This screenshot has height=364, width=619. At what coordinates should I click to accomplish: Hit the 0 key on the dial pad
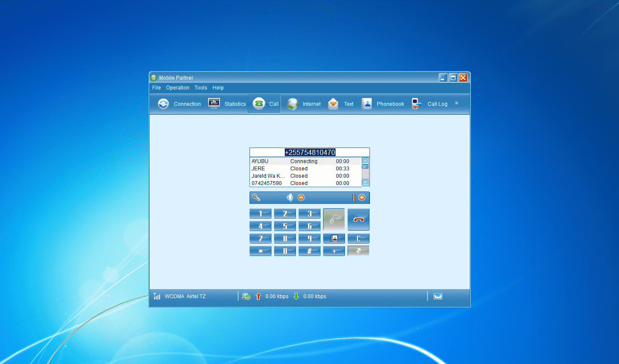(x=285, y=251)
